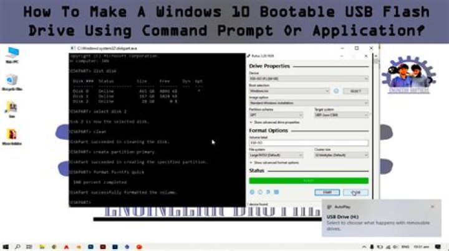
Task: Open the Device dropdown in Rufus
Action: click(x=309, y=78)
